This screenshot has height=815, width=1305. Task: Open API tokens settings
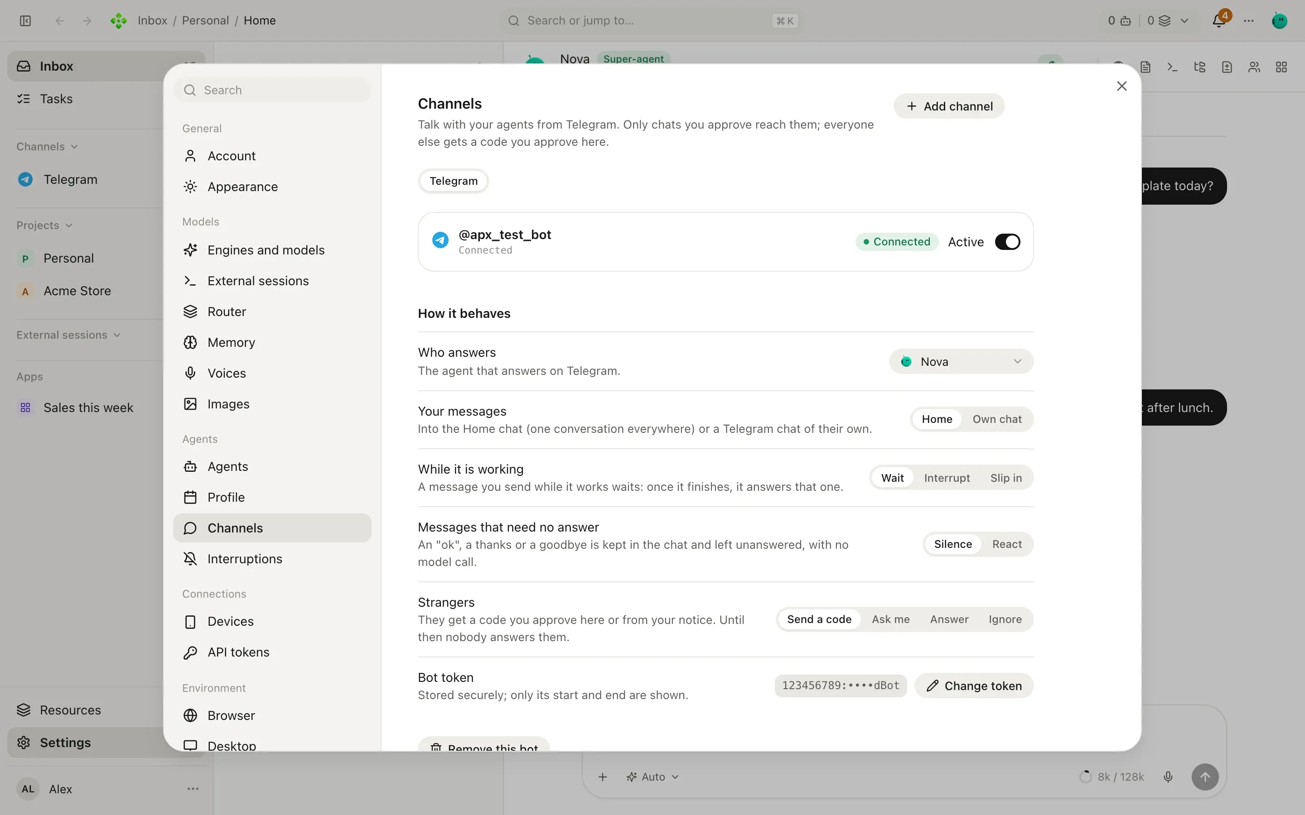pyautogui.click(x=272, y=652)
